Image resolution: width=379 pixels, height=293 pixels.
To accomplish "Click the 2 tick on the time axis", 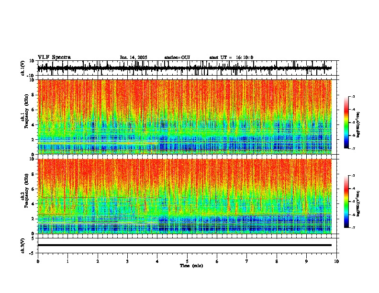I will click(x=98, y=261).
